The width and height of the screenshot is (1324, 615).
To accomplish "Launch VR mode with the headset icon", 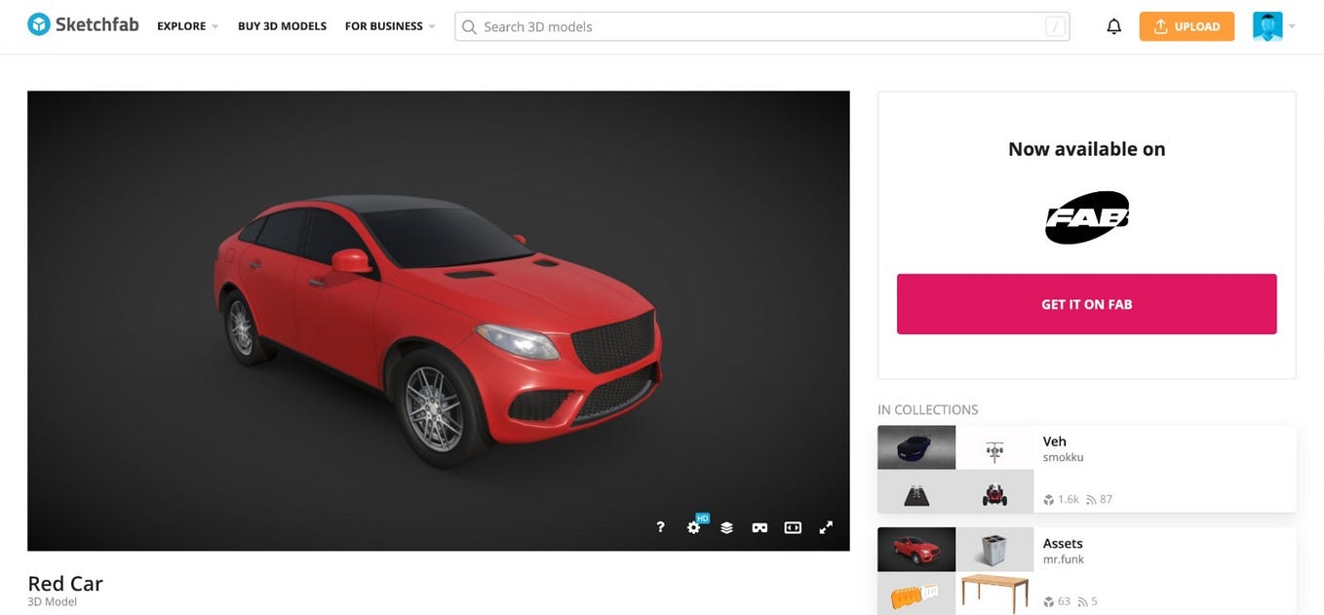I will pos(759,526).
